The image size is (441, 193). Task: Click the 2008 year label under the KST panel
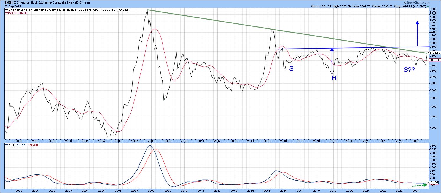tap(151, 191)
